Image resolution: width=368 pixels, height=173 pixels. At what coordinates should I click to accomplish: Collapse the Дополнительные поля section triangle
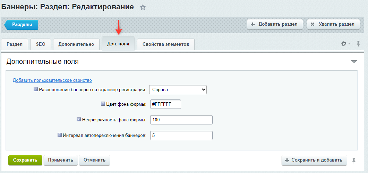(354, 62)
